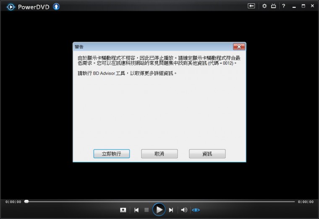This screenshot has height=219, width=319.
Task: Open the settings gear icon
Action: (264, 6)
